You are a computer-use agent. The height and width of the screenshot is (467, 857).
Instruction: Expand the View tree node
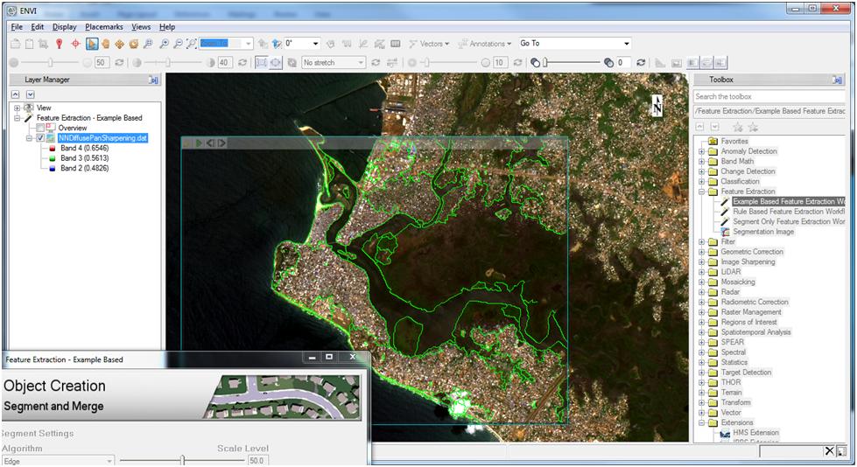tap(16, 108)
